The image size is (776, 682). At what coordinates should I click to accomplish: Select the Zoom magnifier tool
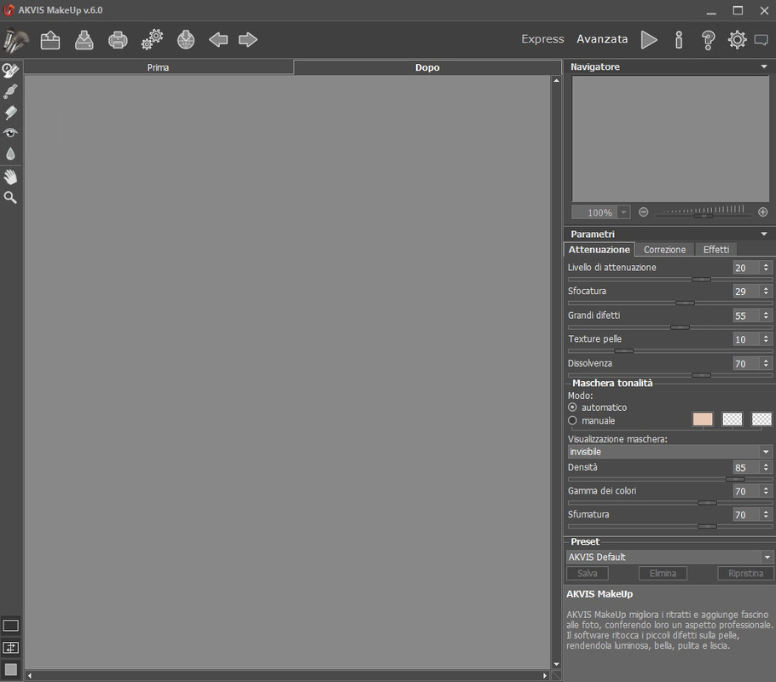click(x=10, y=198)
